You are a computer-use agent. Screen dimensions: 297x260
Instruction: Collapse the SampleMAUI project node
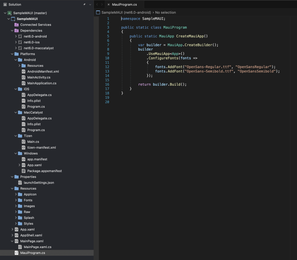click(9, 19)
